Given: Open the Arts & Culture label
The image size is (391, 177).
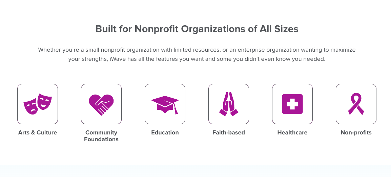Looking at the screenshot, I should pyautogui.click(x=38, y=132).
